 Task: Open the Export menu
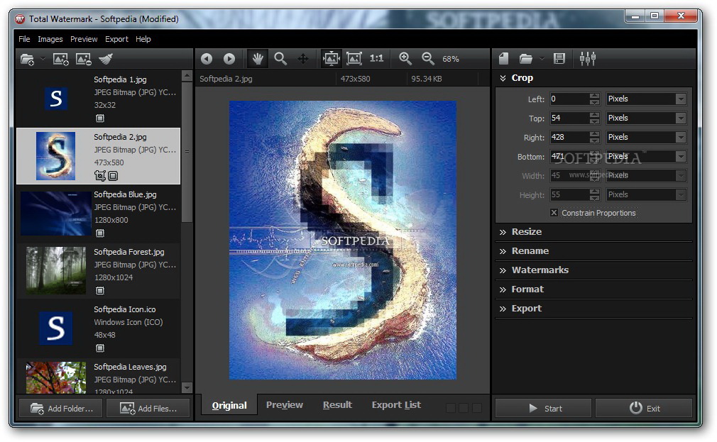(116, 39)
